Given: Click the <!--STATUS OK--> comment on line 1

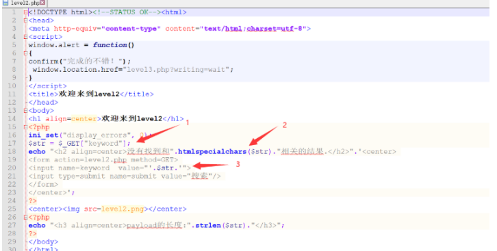Looking at the screenshot, I should click(x=127, y=12).
